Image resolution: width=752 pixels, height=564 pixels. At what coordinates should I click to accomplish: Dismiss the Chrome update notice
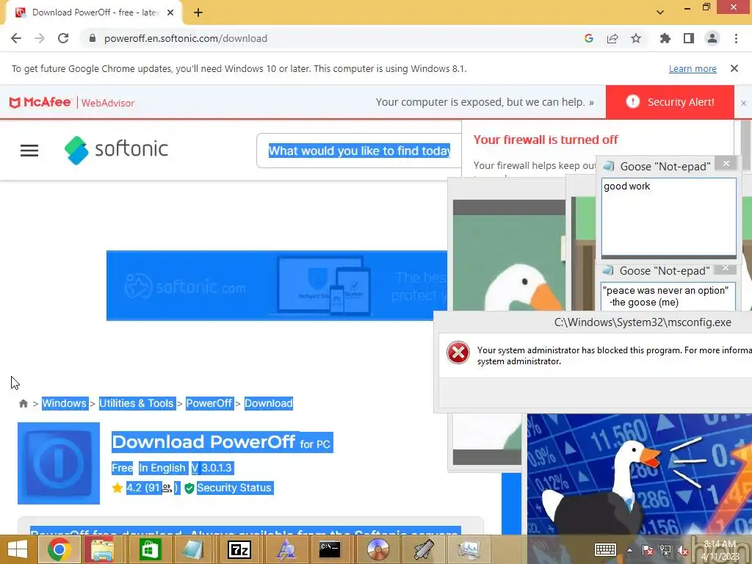click(x=734, y=68)
